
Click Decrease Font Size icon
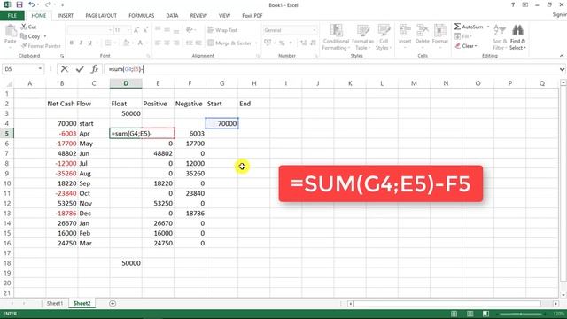[145, 30]
